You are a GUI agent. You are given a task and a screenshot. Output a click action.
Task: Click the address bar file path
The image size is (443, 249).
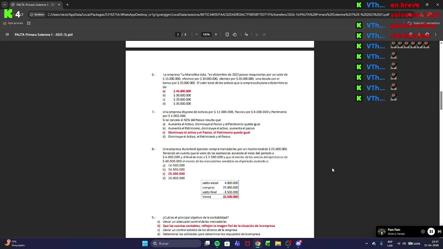(x=218, y=15)
